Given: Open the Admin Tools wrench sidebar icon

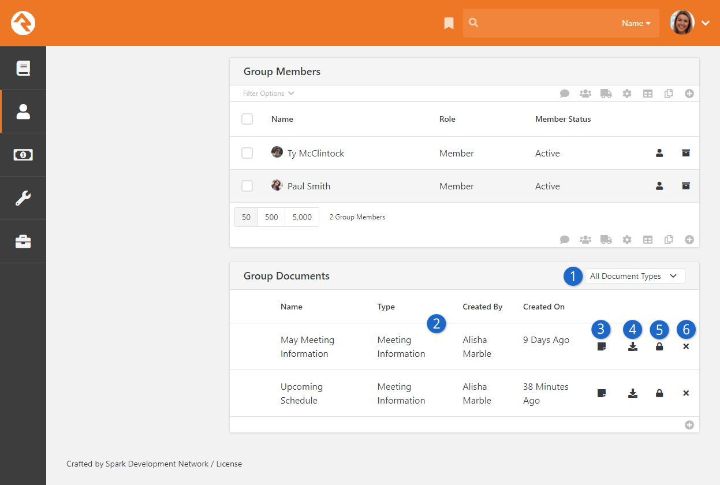Looking at the screenshot, I should coord(23,198).
